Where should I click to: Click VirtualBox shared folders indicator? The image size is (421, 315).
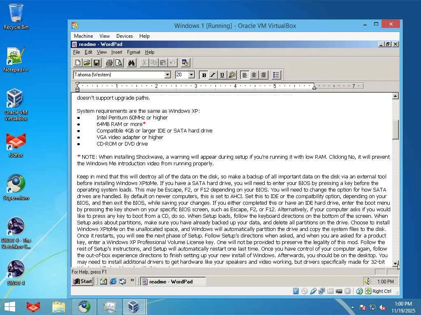coord(330,291)
